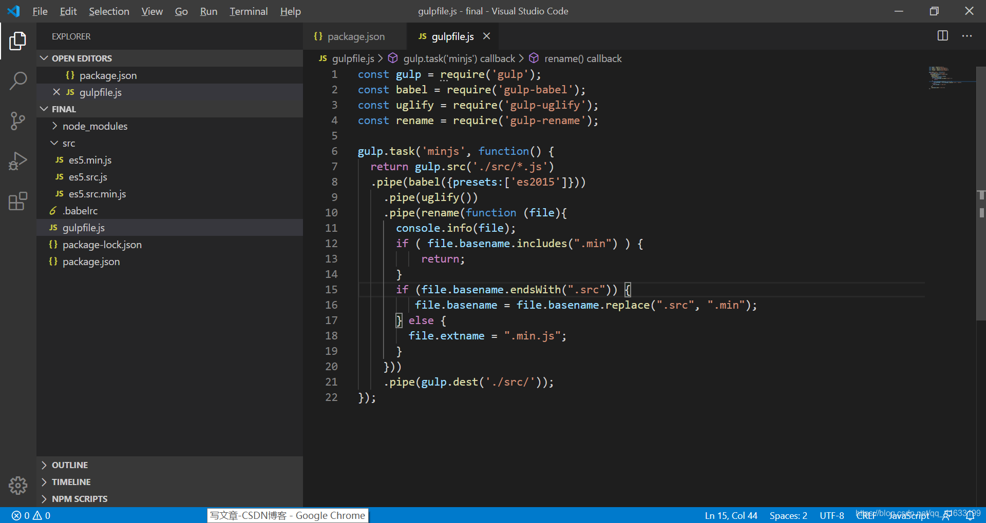Open the More Actions ellipsis menu
986x523 pixels.
(x=968, y=36)
